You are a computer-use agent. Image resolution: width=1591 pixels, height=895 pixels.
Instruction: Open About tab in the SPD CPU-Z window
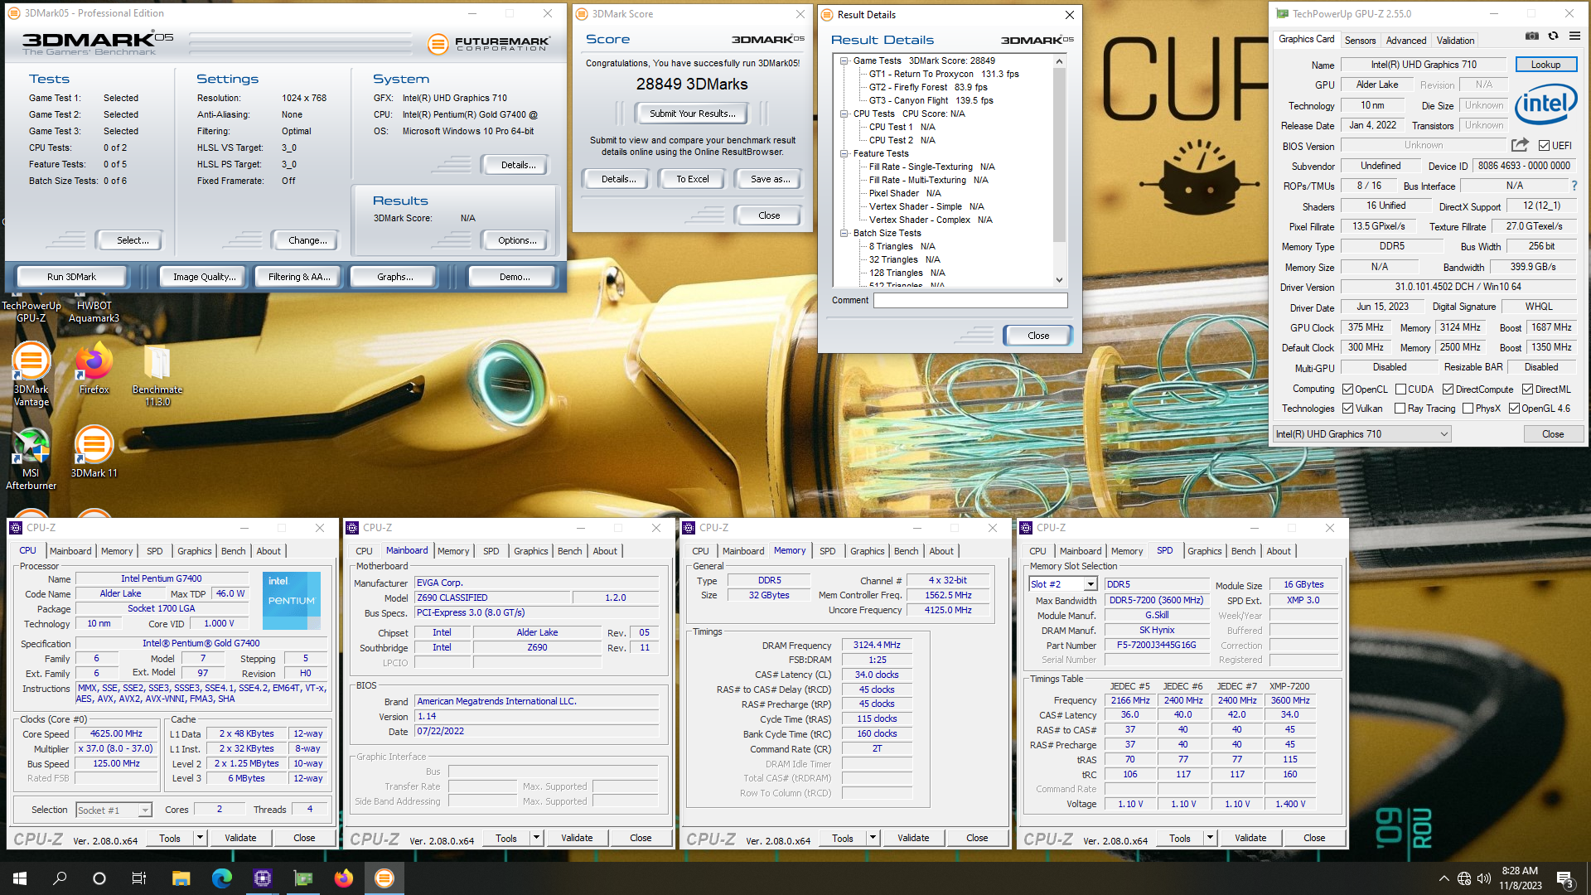tap(1279, 551)
